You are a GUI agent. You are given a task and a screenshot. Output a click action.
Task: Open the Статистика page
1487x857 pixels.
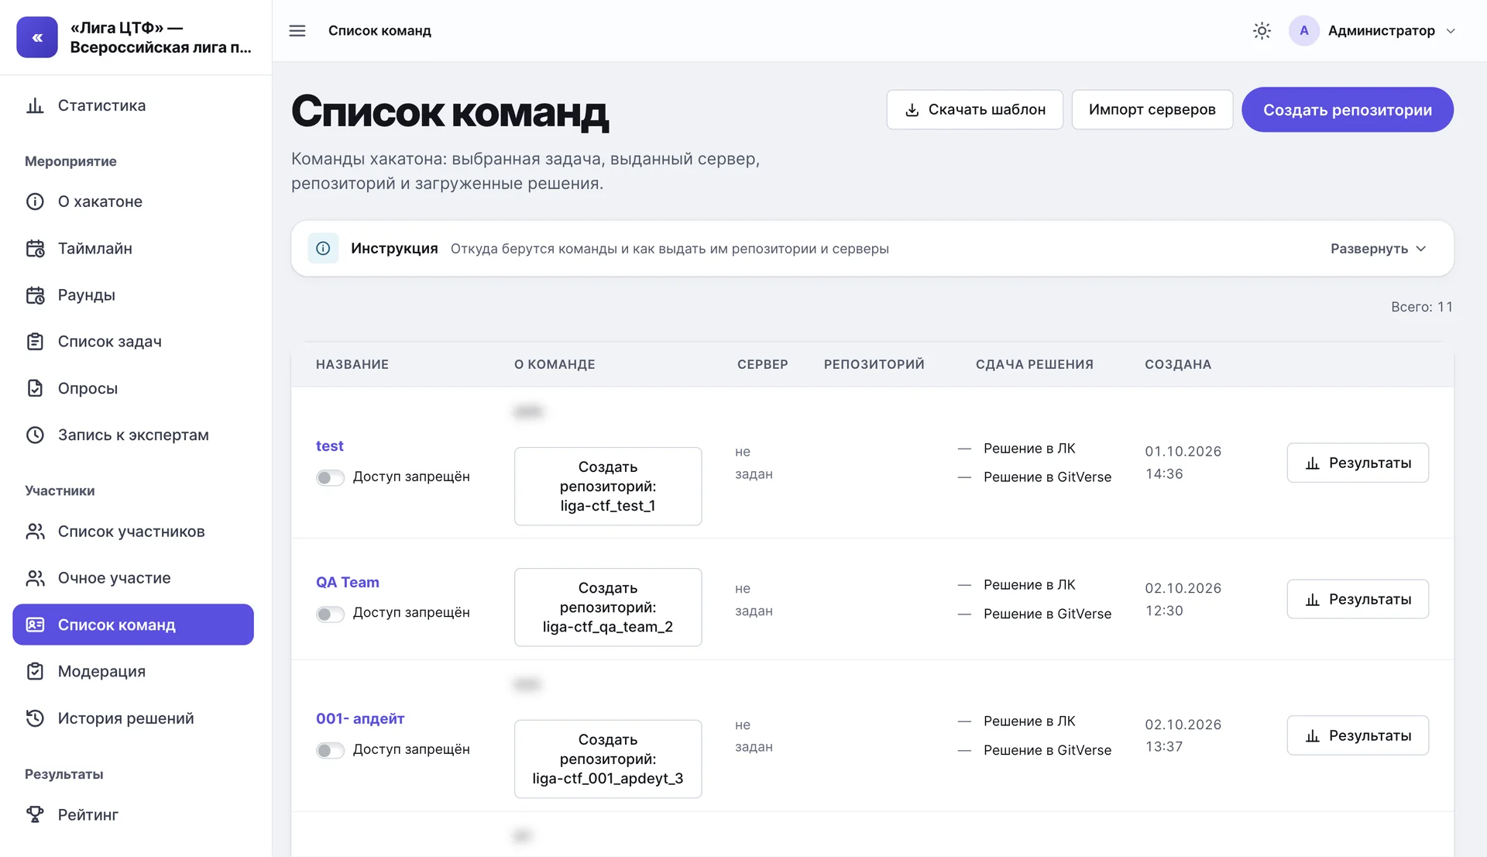click(x=133, y=105)
